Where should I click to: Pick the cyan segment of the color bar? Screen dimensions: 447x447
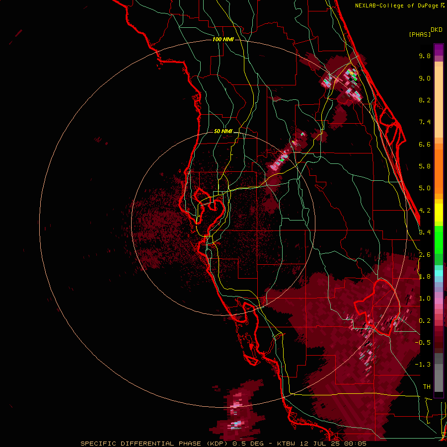(x=439, y=273)
